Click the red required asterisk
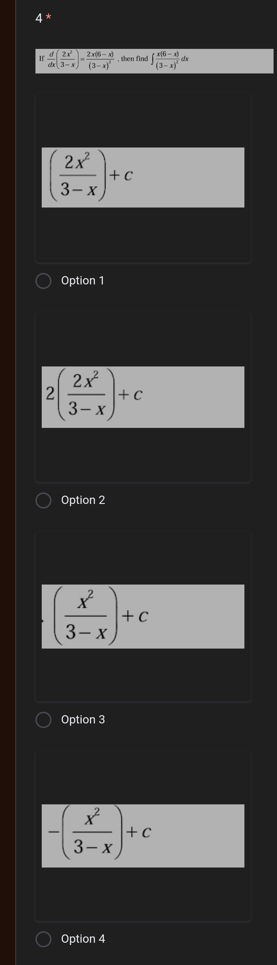 48,17
